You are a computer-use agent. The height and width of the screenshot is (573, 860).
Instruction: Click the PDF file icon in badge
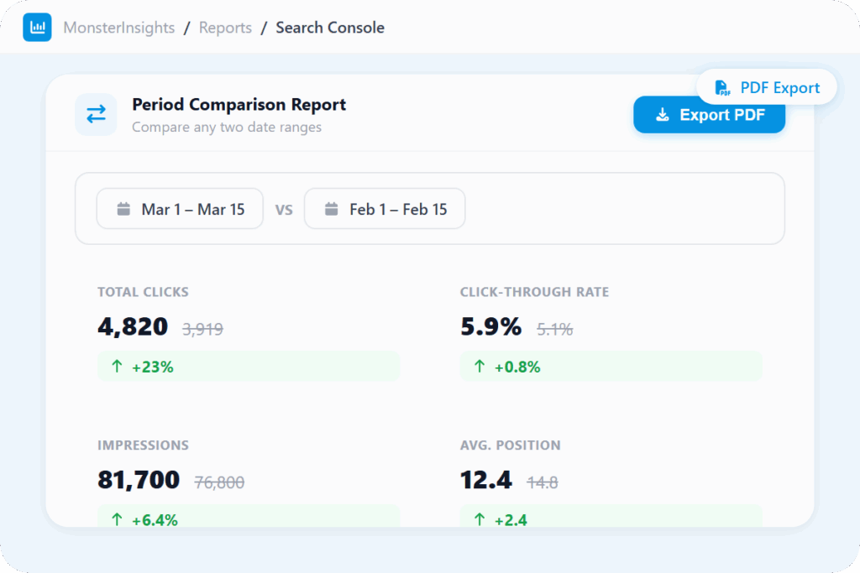pyautogui.click(x=721, y=88)
